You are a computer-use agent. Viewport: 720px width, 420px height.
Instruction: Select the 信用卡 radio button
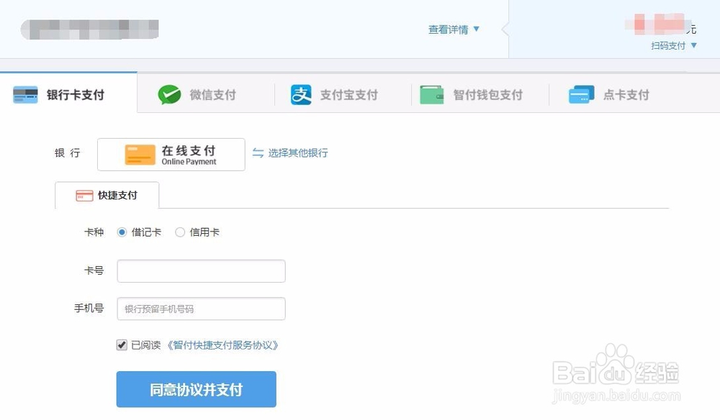coord(179,232)
